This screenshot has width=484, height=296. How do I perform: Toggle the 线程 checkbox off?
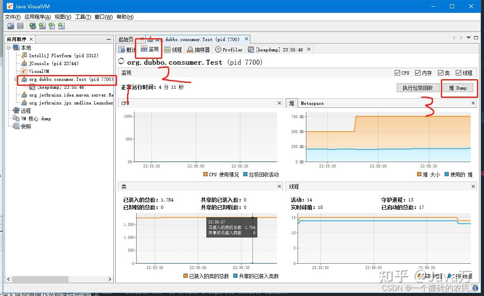(x=458, y=73)
